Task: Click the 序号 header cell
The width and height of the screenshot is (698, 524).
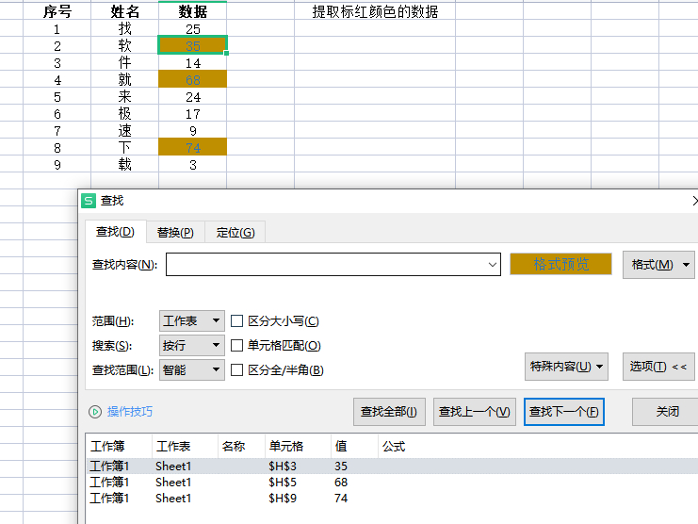Action: [x=57, y=11]
